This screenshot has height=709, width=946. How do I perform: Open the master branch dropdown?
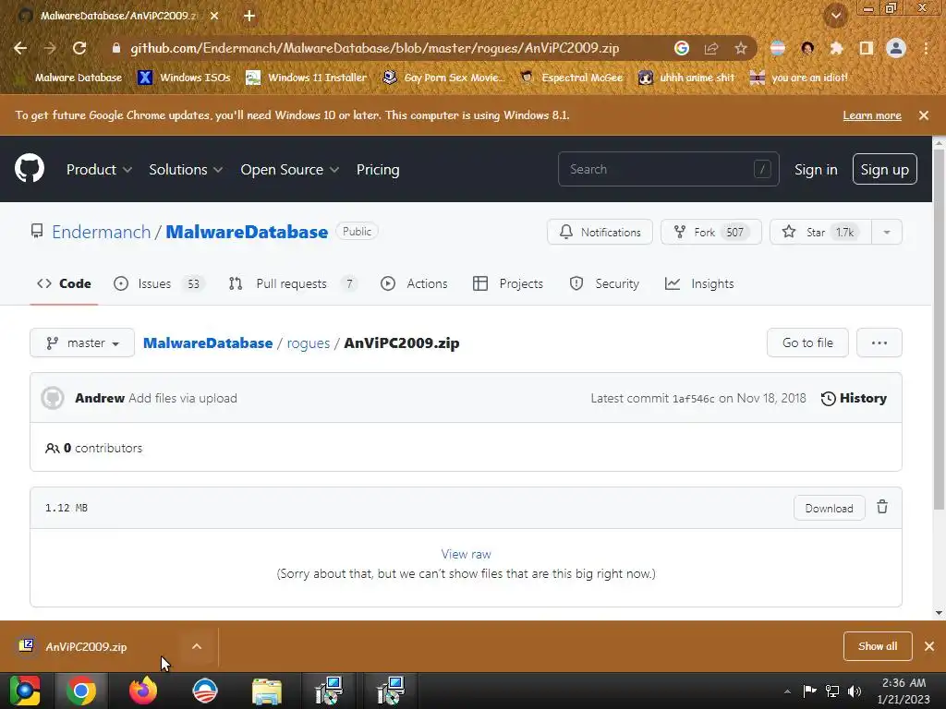click(x=82, y=342)
